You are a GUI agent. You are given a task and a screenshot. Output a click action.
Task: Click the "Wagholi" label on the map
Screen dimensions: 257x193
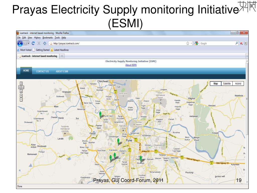pyautogui.click(x=191, y=99)
